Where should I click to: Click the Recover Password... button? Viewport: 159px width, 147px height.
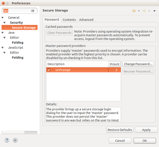click(x=138, y=71)
